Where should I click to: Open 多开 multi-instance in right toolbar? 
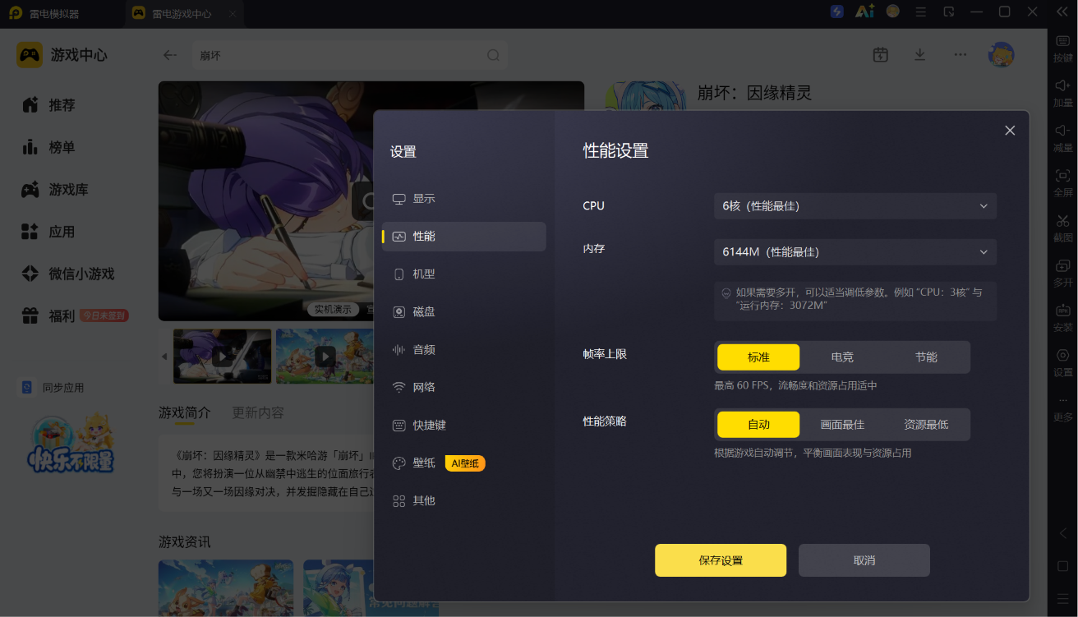[1063, 274]
